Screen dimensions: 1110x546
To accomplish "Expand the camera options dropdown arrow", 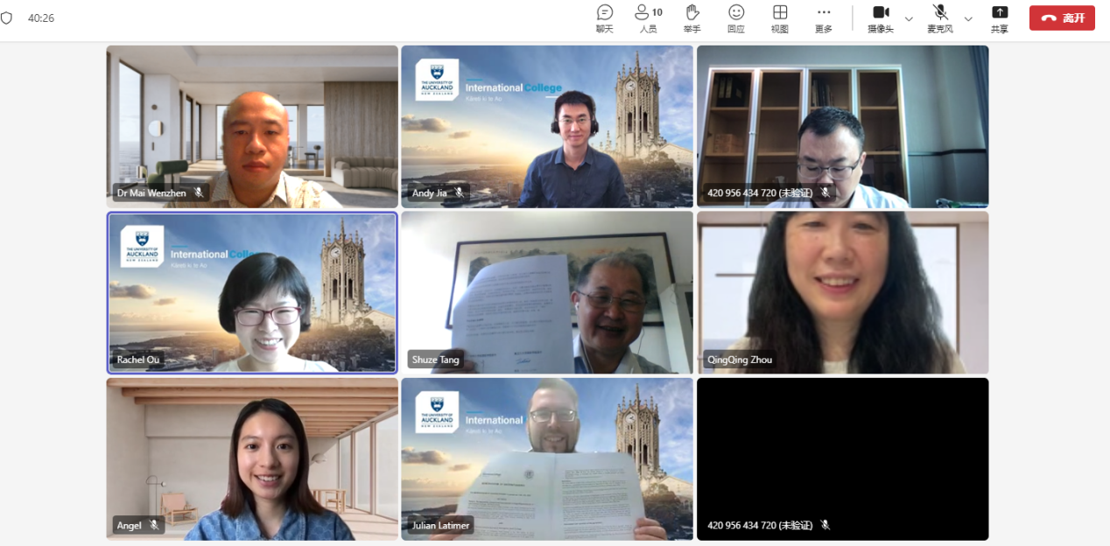I will pos(909,18).
